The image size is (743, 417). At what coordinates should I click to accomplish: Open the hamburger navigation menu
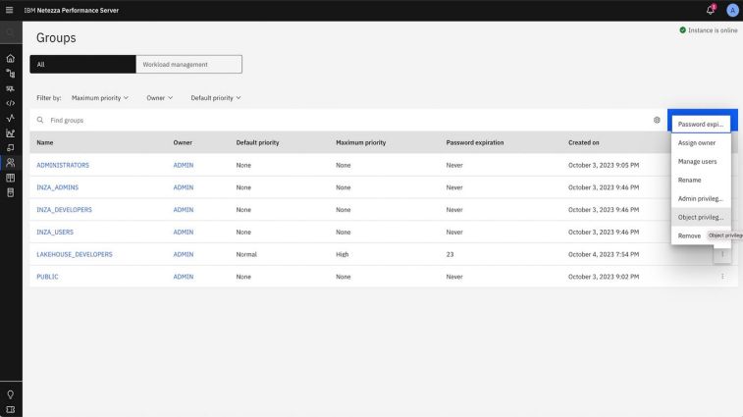coord(11,10)
